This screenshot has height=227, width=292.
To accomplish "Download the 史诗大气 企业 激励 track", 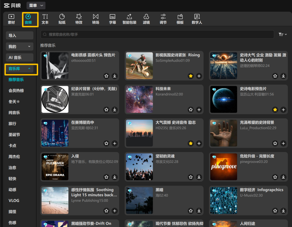I will [283, 76].
